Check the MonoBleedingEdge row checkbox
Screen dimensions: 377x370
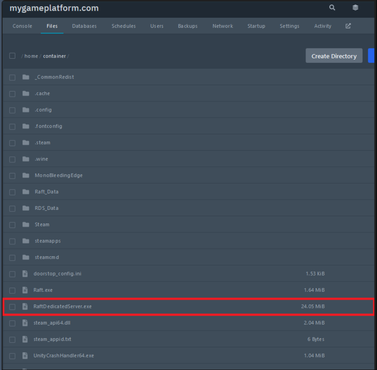coord(12,175)
